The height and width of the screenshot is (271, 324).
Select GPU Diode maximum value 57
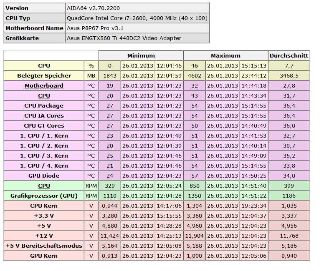pyautogui.click(x=195, y=176)
